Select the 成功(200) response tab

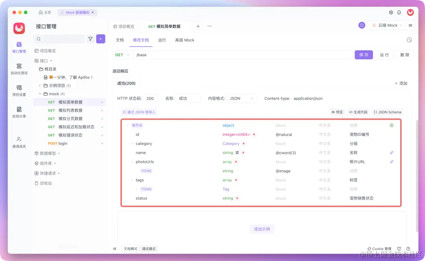click(126, 83)
